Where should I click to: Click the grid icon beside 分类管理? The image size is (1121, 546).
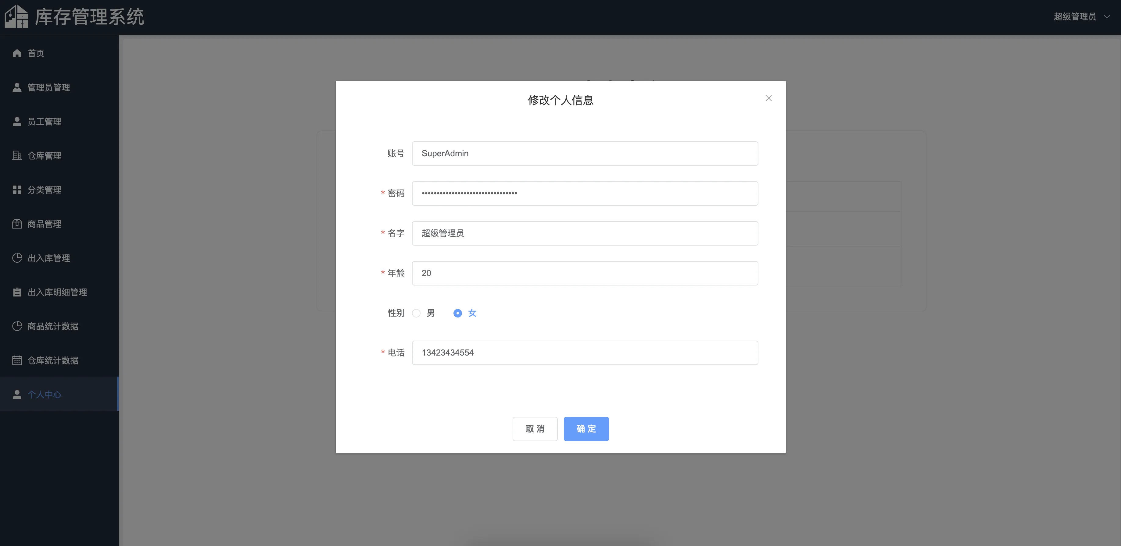click(17, 190)
